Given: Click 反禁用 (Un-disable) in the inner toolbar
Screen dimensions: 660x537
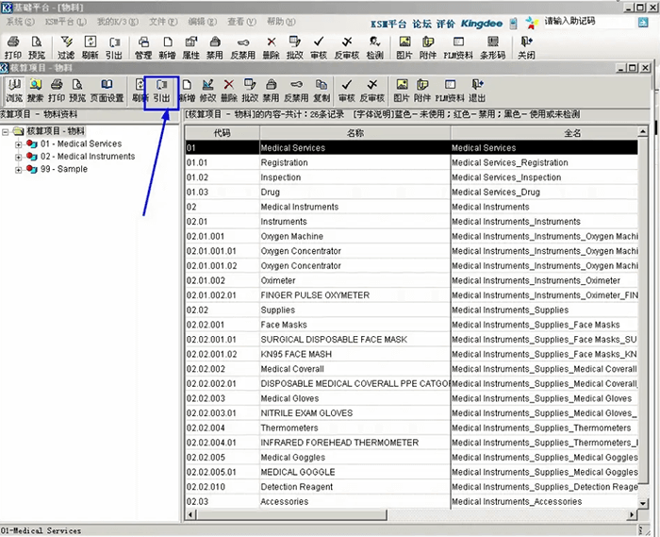Looking at the screenshot, I should (x=295, y=90).
